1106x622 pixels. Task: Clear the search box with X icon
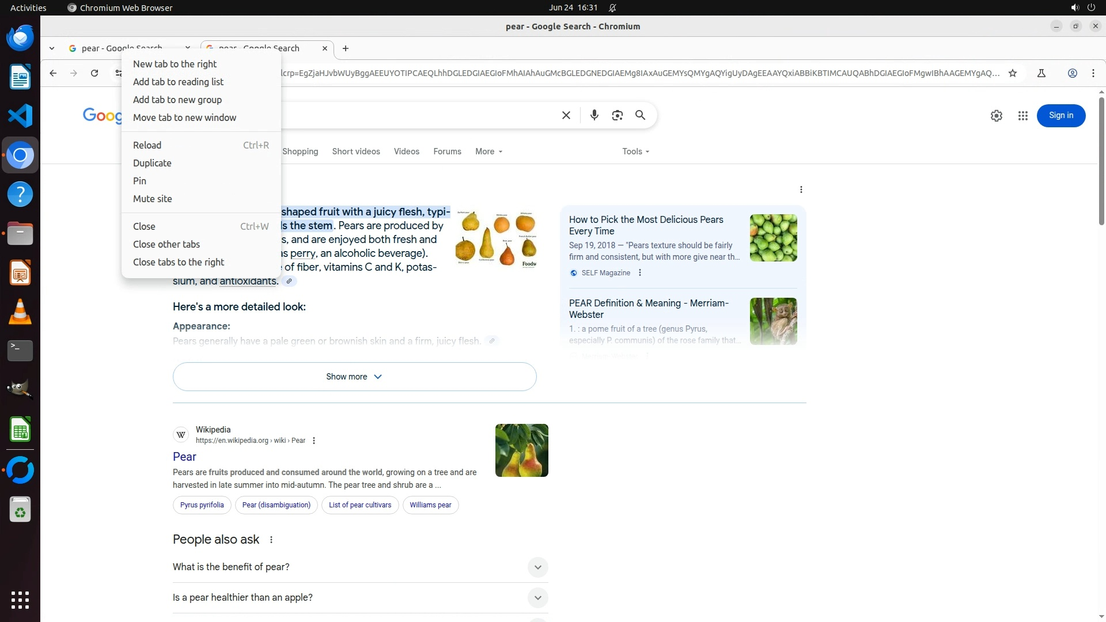click(x=566, y=115)
